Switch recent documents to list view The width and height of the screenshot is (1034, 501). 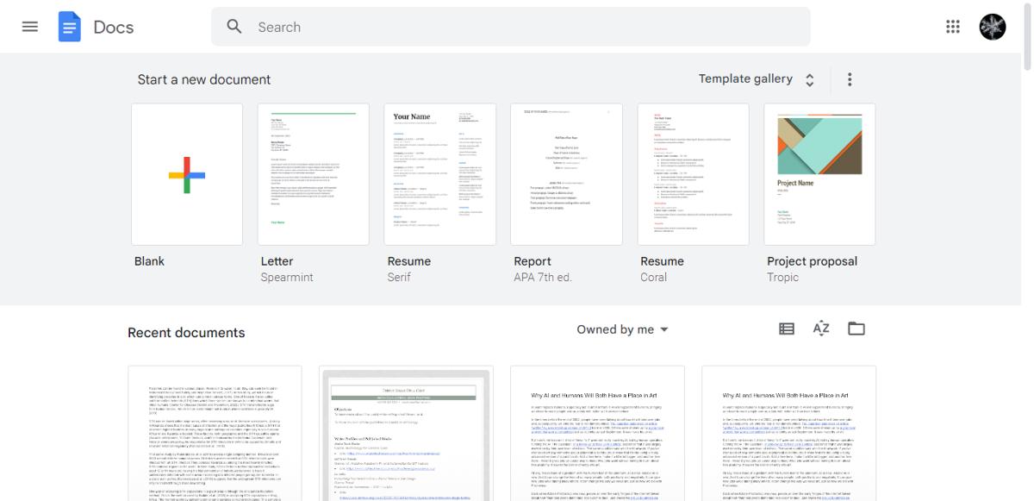(785, 329)
